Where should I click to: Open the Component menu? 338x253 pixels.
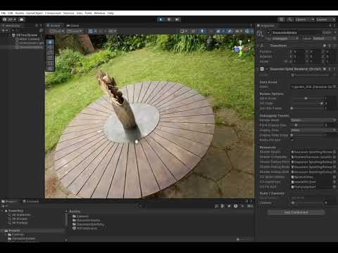coord(53,13)
